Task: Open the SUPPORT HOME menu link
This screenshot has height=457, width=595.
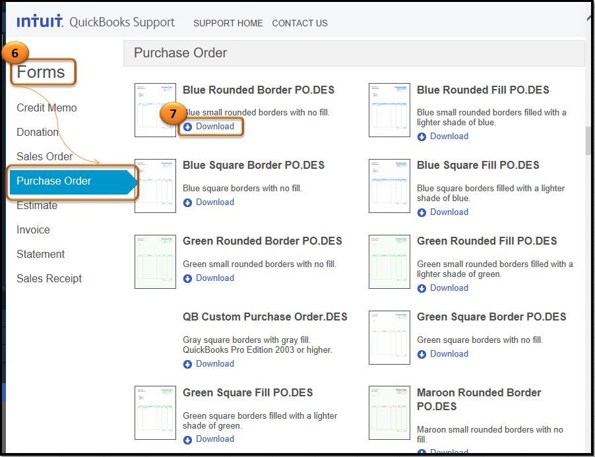Action: tap(228, 23)
